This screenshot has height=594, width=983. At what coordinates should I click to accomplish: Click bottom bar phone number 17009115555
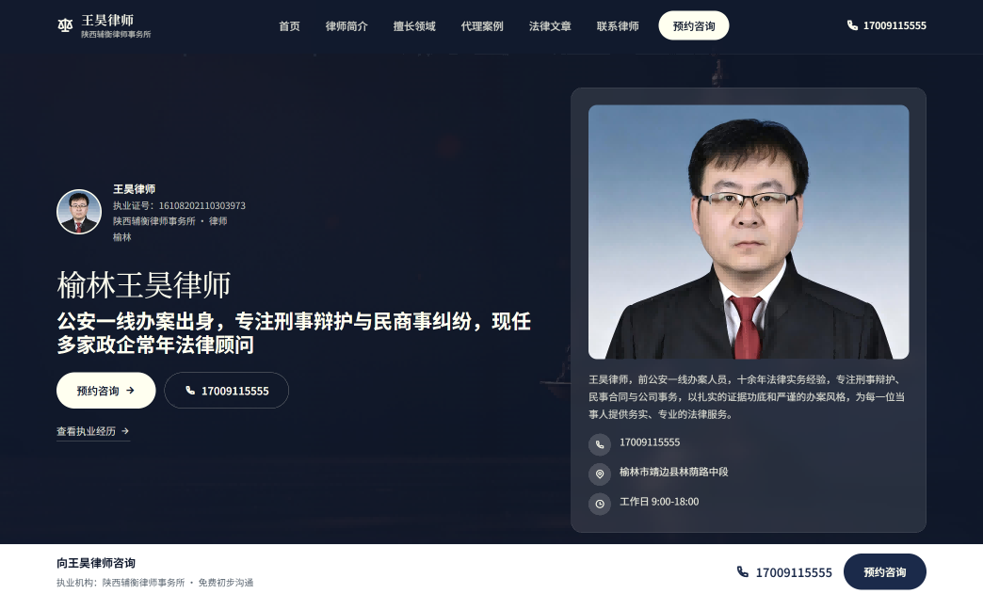[x=794, y=572]
